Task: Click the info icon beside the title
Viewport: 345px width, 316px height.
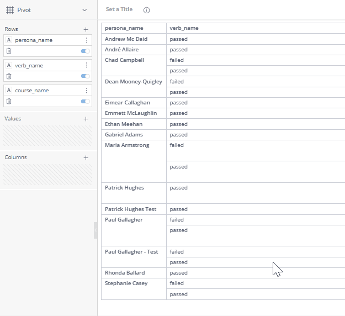Action: pyautogui.click(x=146, y=10)
